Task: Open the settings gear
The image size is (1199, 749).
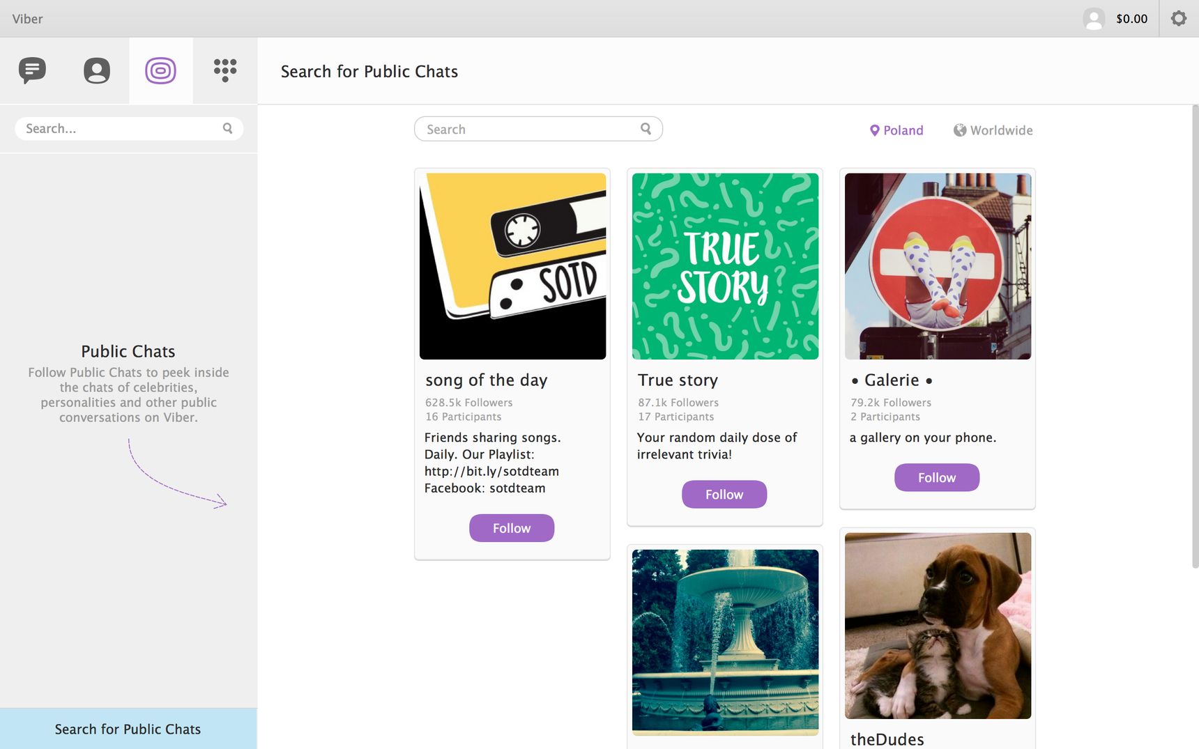Action: point(1179,18)
